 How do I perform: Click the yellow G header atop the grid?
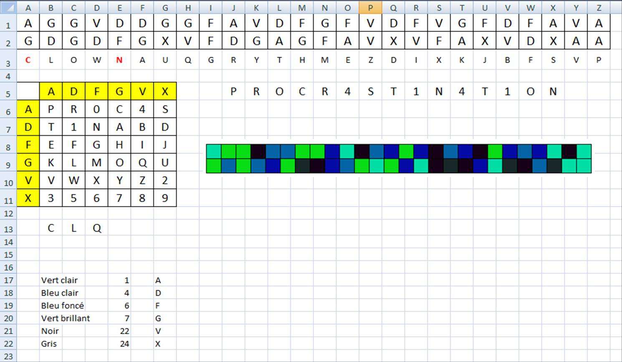coord(119,91)
